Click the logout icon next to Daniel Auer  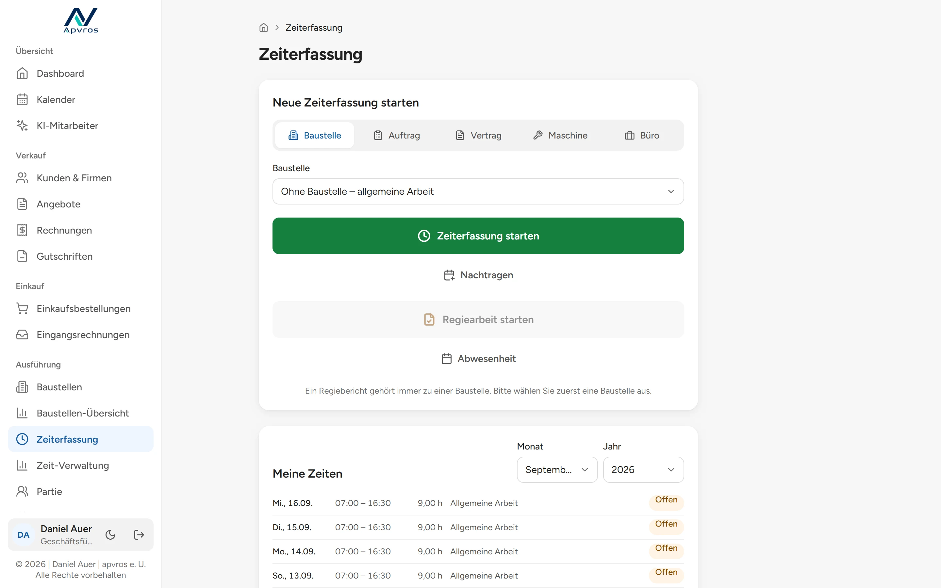pos(139,535)
